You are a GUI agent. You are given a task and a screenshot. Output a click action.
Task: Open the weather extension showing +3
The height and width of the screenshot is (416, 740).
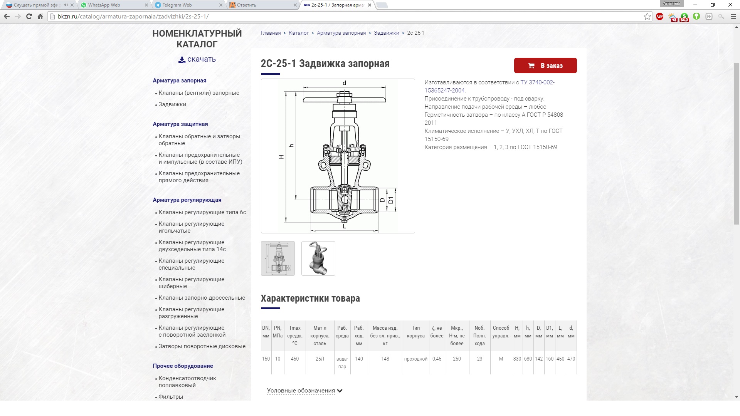672,17
